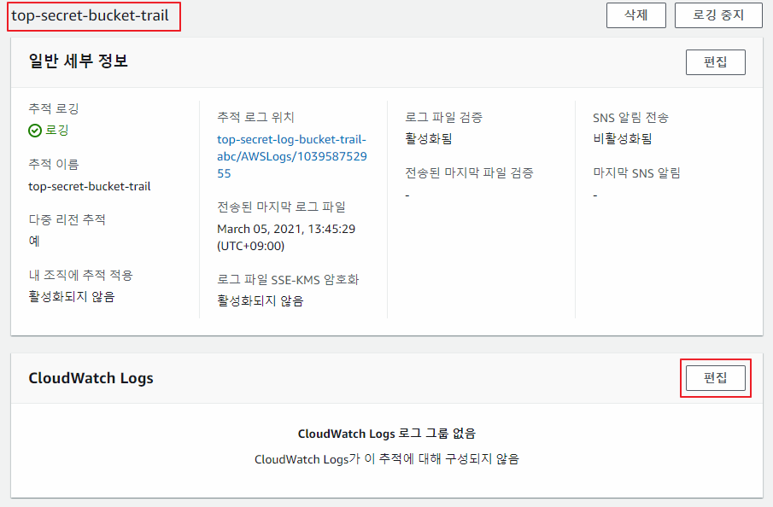Click 활성화되지 않음 under 내 조직에 추적 적용
The image size is (773, 507).
point(72,297)
